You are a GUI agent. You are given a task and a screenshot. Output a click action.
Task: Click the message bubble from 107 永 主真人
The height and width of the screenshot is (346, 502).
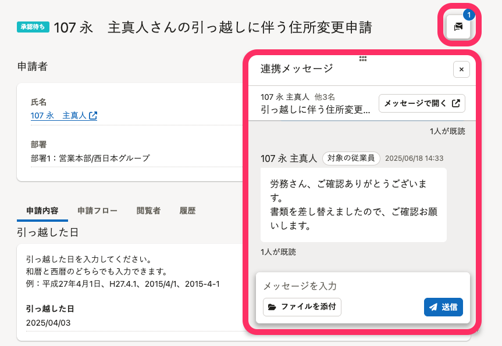click(x=353, y=204)
